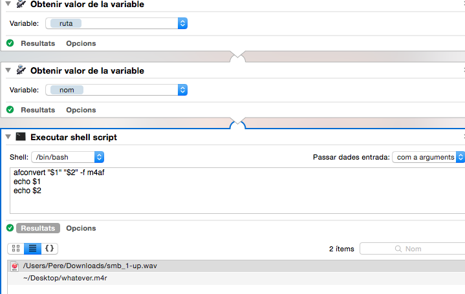The image size is (465, 294).
Task: Click the WAV file icon in results
Action: click(15, 266)
